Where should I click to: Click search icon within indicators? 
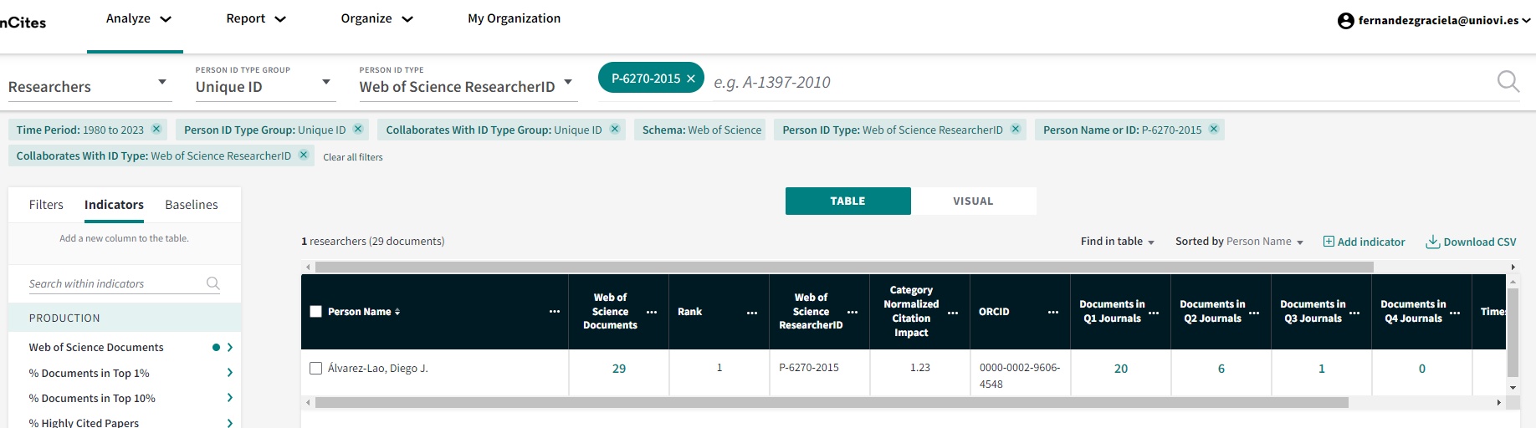(x=213, y=283)
